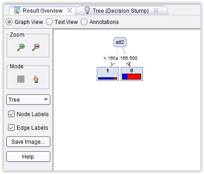The image size is (204, 174).
Task: Select the Graph View radio button
Action: coord(9,22)
